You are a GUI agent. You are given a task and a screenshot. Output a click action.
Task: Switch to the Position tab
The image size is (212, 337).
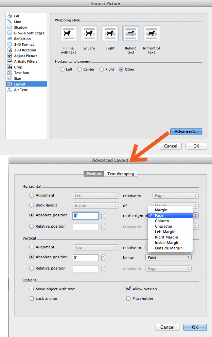[94, 174]
